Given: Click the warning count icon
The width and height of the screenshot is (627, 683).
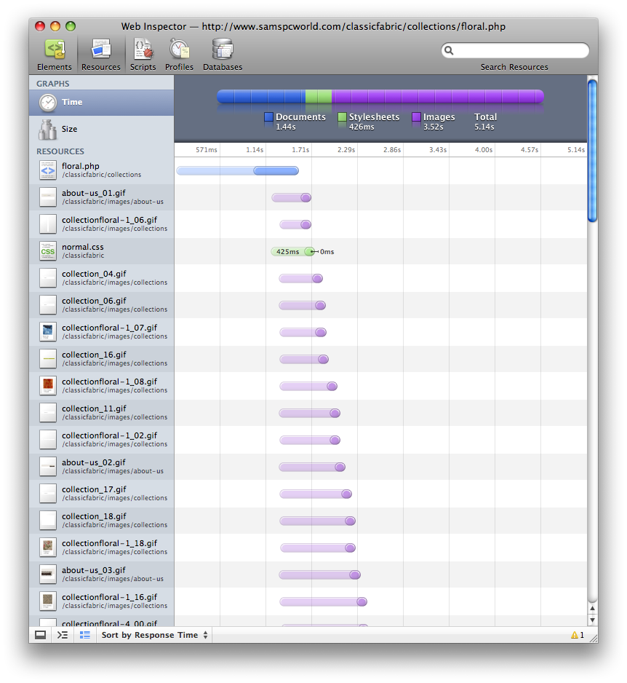Looking at the screenshot, I should point(578,635).
